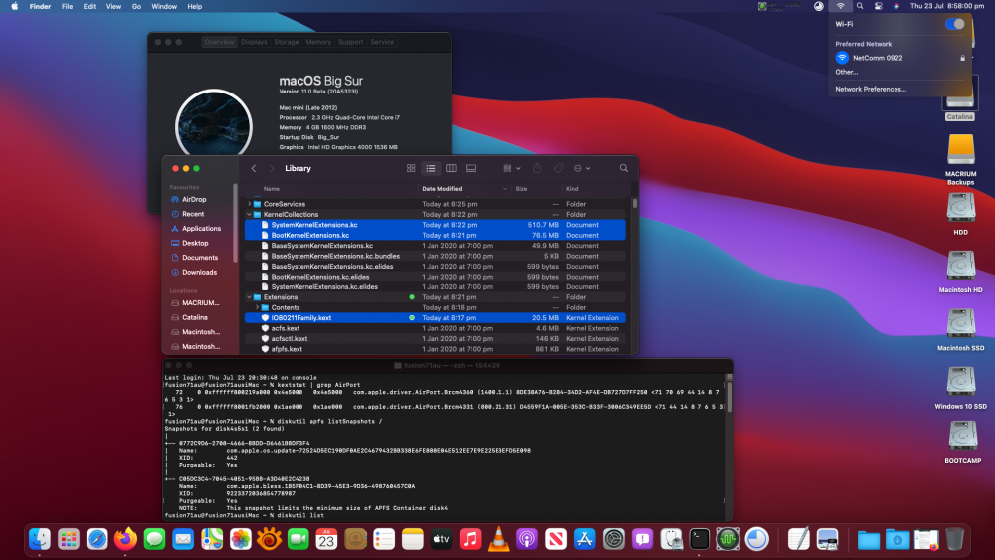Open Safari from the Dock
Viewport: 995px width, 560px height.
click(98, 539)
